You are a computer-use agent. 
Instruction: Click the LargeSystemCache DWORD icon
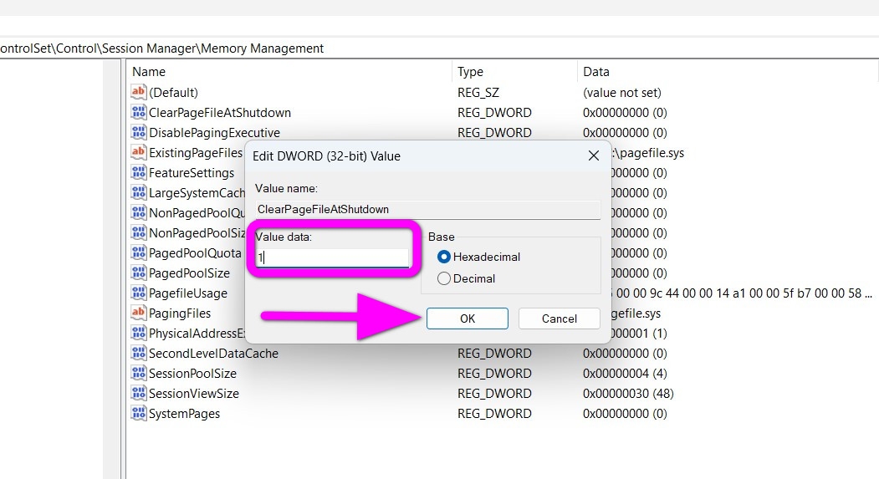click(138, 193)
